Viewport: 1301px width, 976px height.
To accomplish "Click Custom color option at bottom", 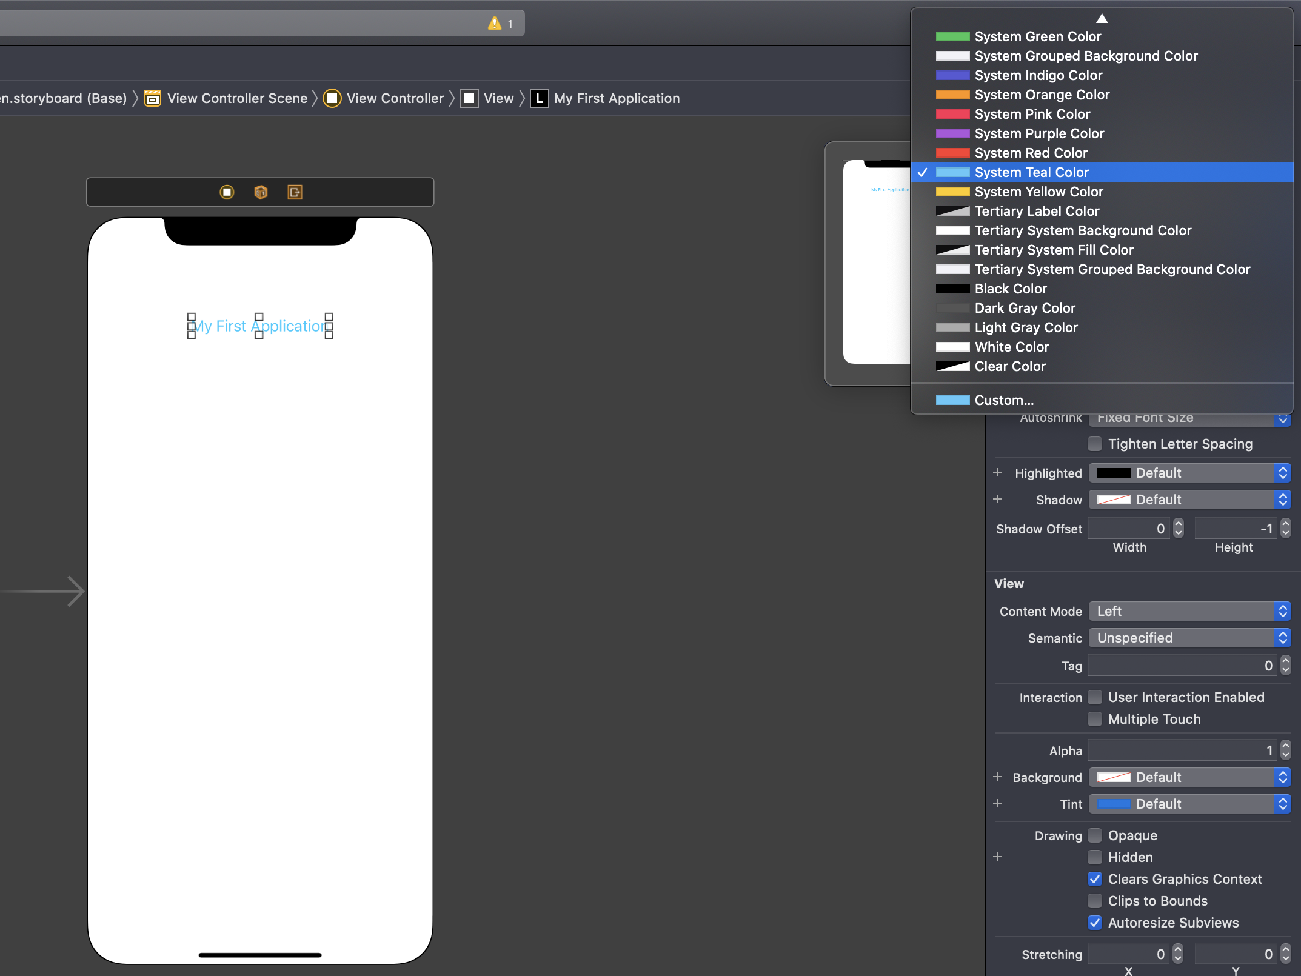I will pyautogui.click(x=1002, y=400).
